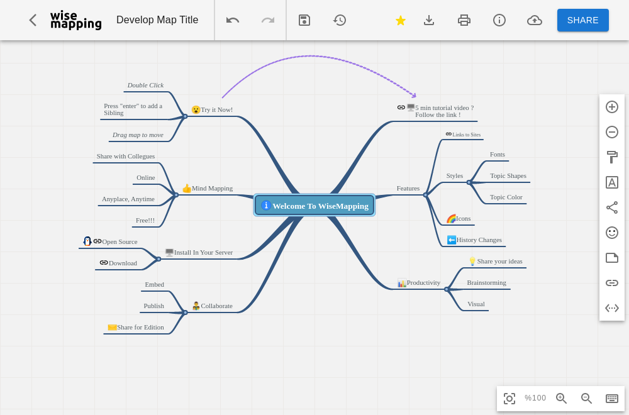629x415 pixels.
Task: Open link icon beside 'Download'
Action: 104,262
